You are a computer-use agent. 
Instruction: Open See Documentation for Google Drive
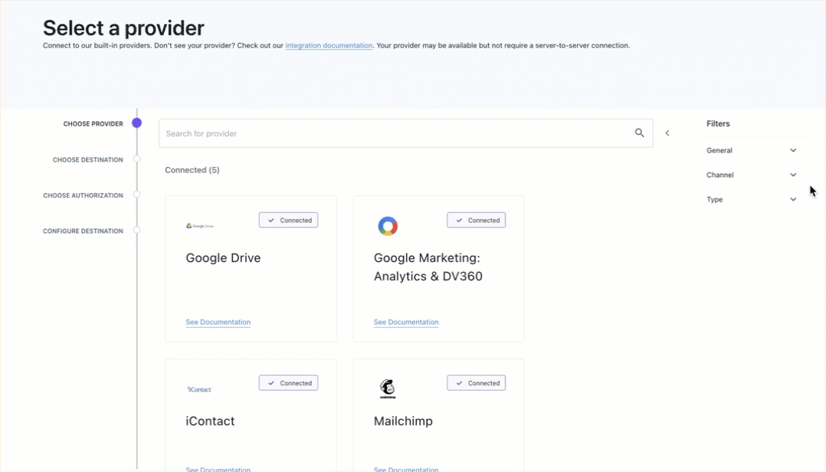pos(218,322)
